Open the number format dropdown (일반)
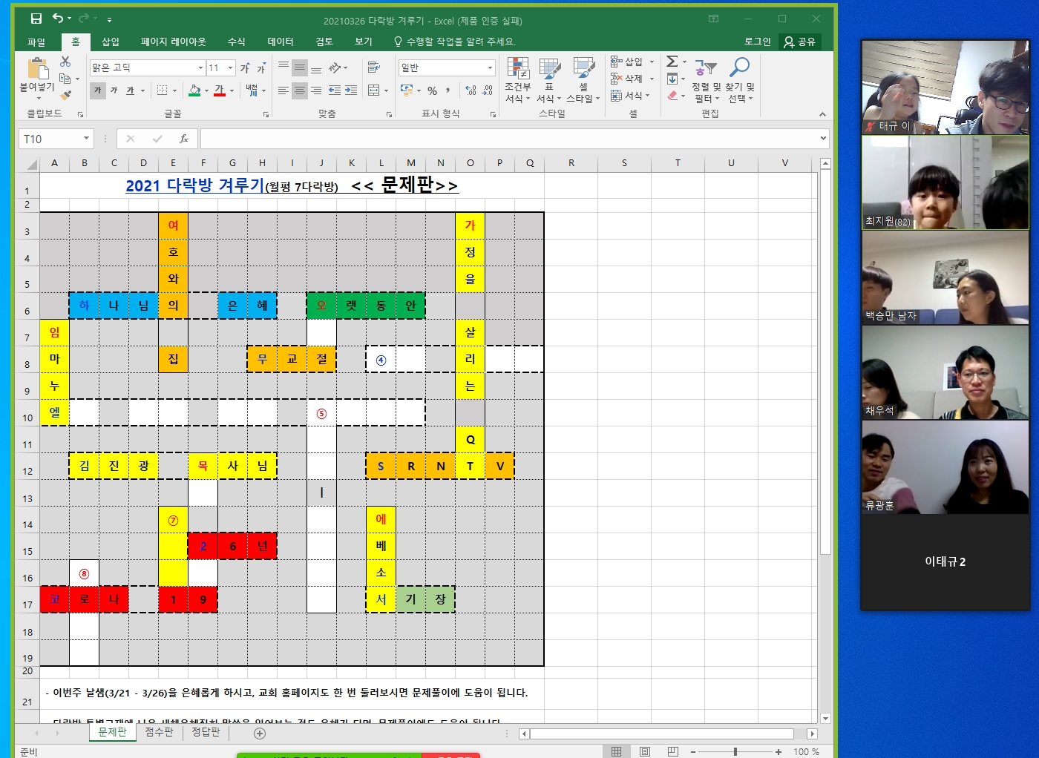 coord(490,67)
